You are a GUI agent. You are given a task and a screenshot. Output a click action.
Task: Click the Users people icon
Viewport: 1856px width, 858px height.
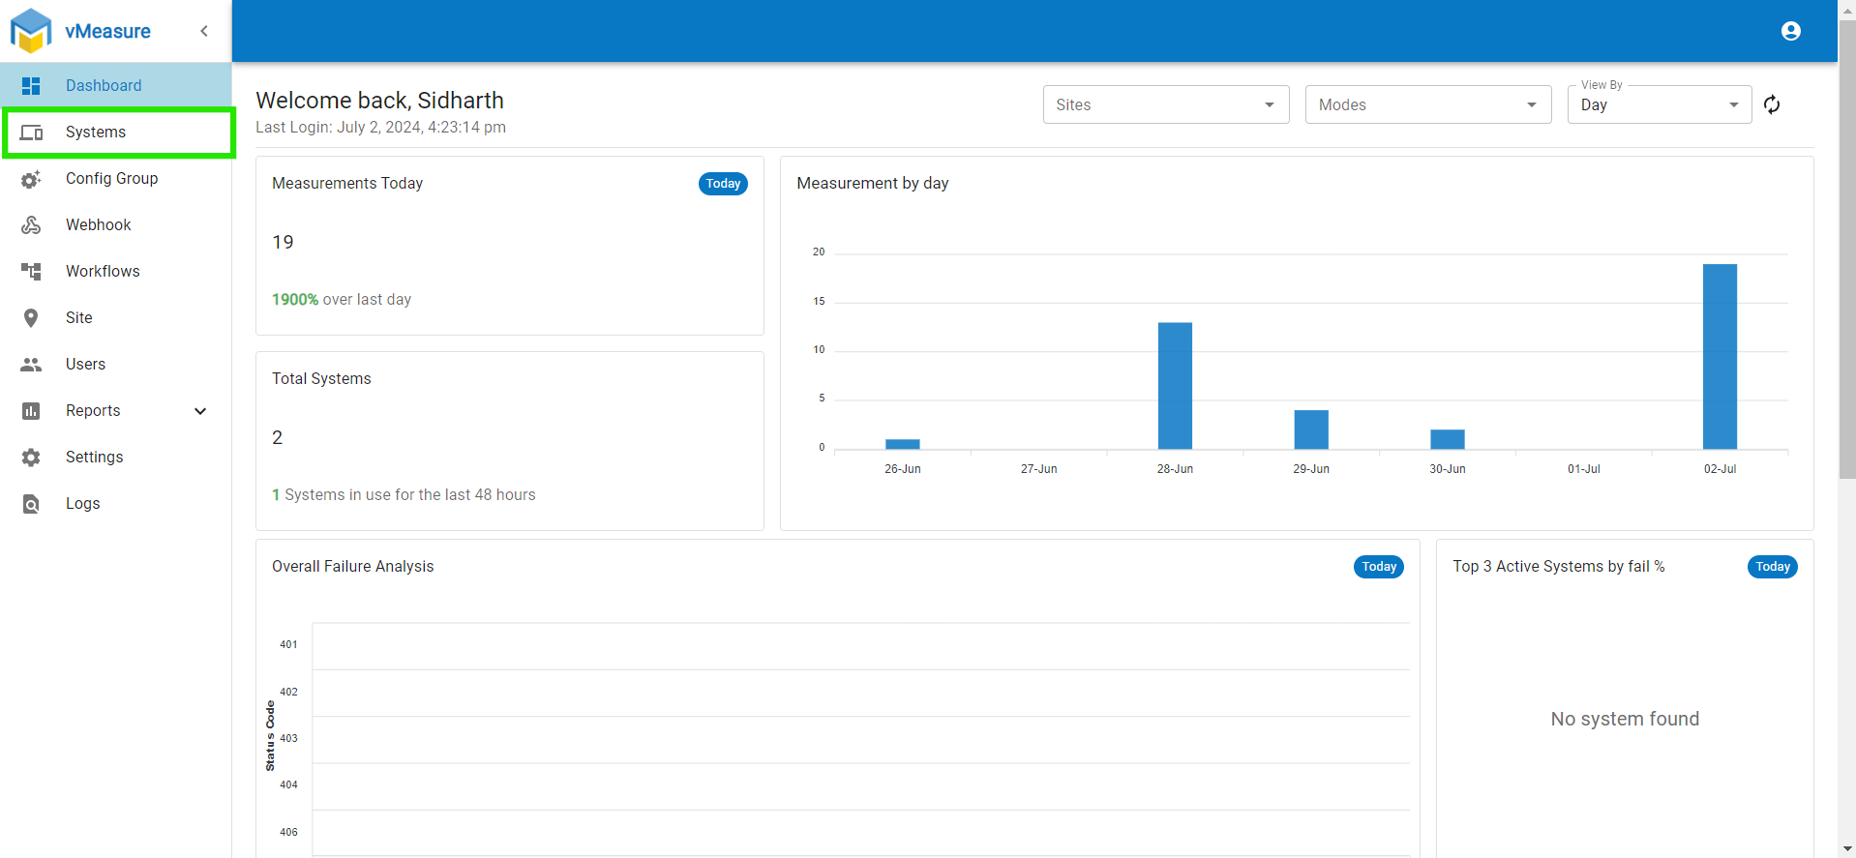pyautogui.click(x=31, y=364)
